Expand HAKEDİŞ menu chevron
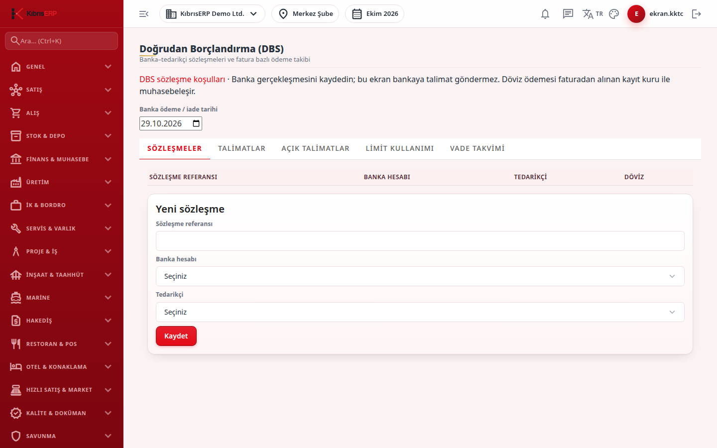The image size is (717, 448). (108, 321)
